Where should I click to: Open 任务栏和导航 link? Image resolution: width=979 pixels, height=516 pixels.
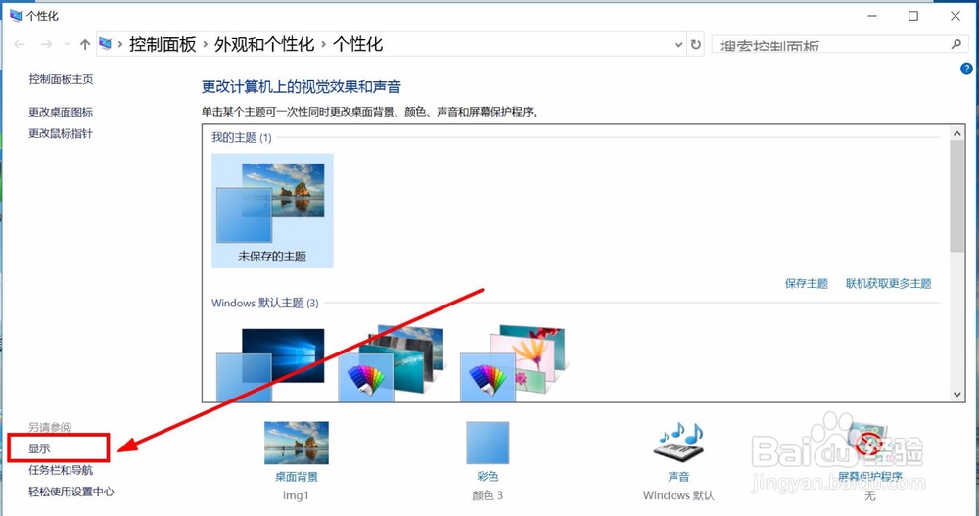pyautogui.click(x=61, y=470)
